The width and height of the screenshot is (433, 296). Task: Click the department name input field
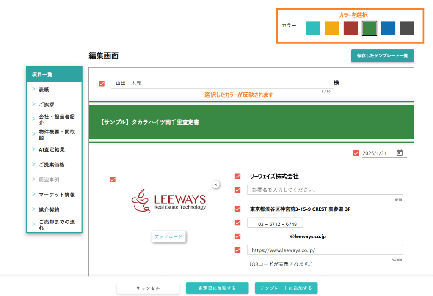(325, 190)
